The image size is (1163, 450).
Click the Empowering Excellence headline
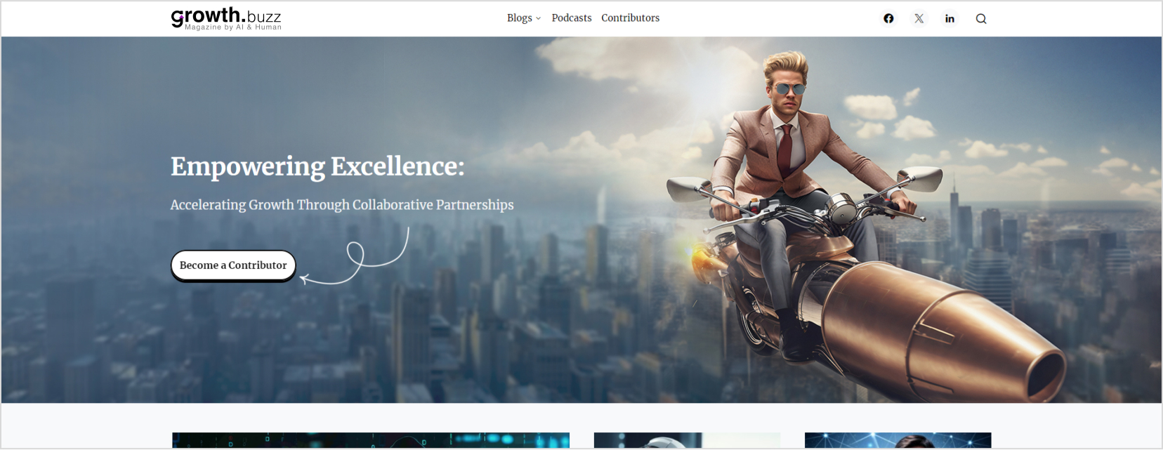pos(317,166)
